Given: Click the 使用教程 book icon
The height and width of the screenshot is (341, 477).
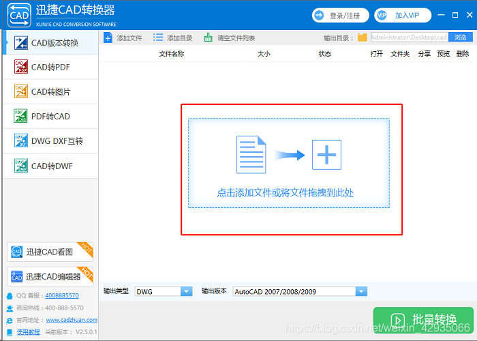Looking at the screenshot, I should pyautogui.click(x=10, y=332).
